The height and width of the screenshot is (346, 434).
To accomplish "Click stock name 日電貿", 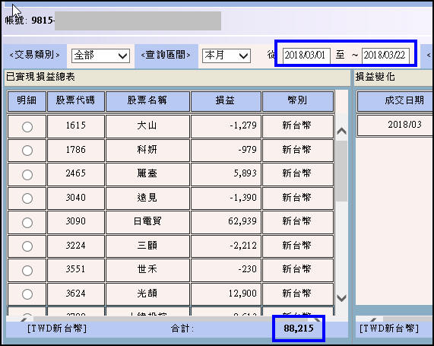I will coord(147,222).
